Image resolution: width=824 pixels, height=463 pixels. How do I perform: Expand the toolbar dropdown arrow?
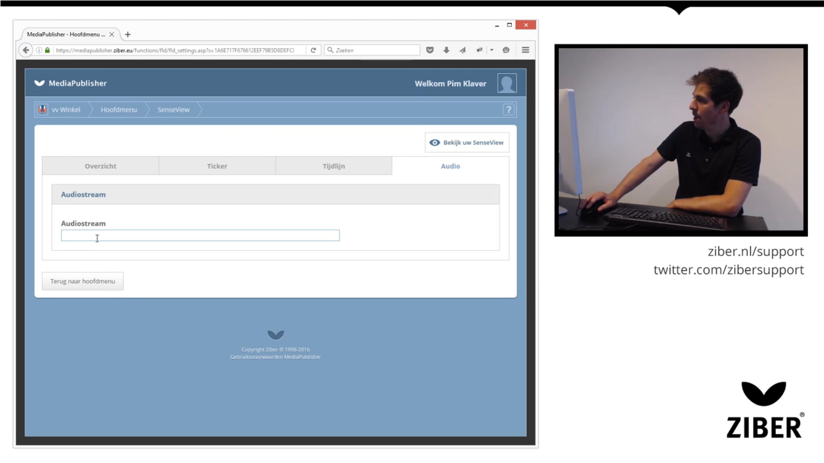click(x=492, y=50)
